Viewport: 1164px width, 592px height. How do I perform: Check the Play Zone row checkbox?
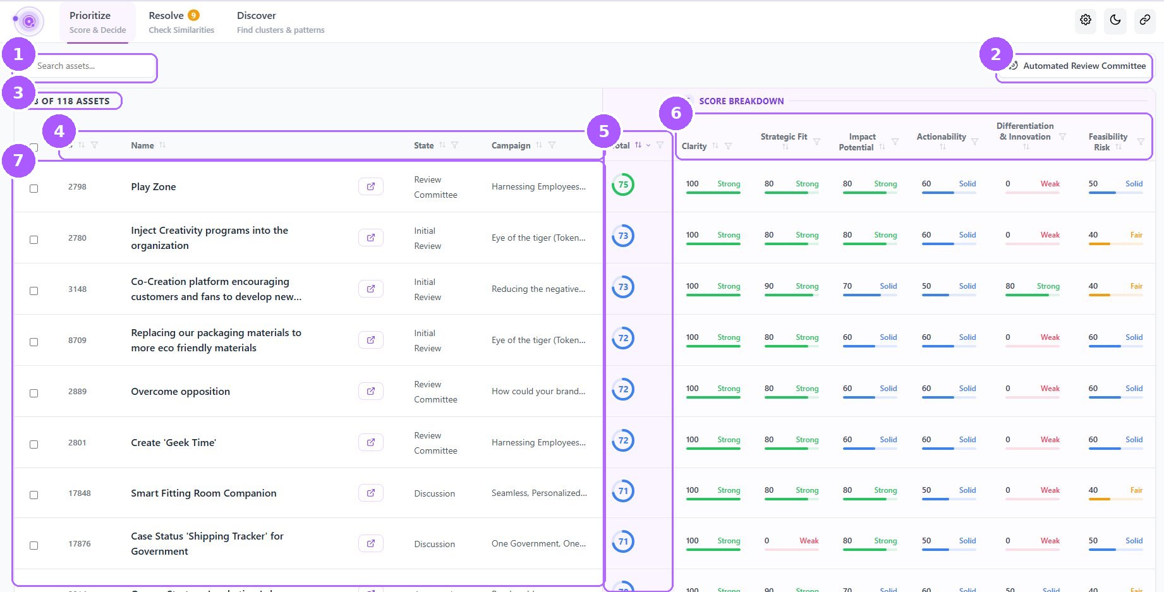(34, 188)
